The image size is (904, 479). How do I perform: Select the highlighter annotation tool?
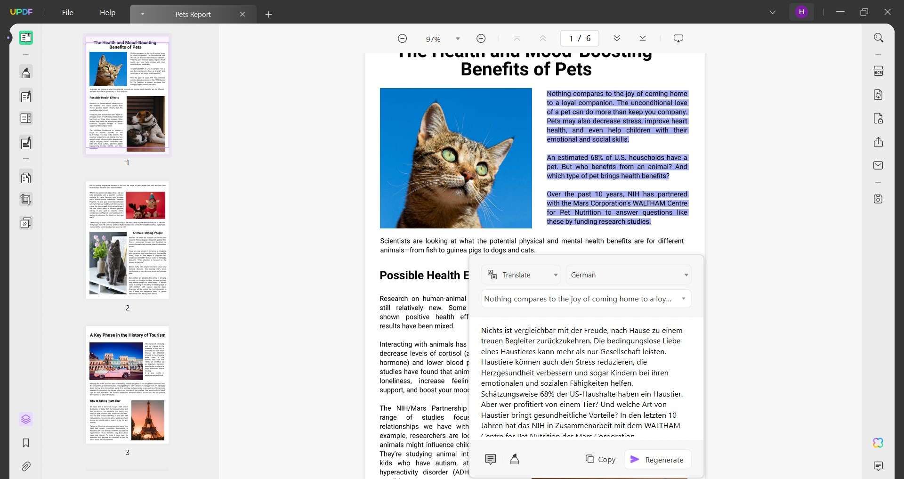tap(26, 72)
